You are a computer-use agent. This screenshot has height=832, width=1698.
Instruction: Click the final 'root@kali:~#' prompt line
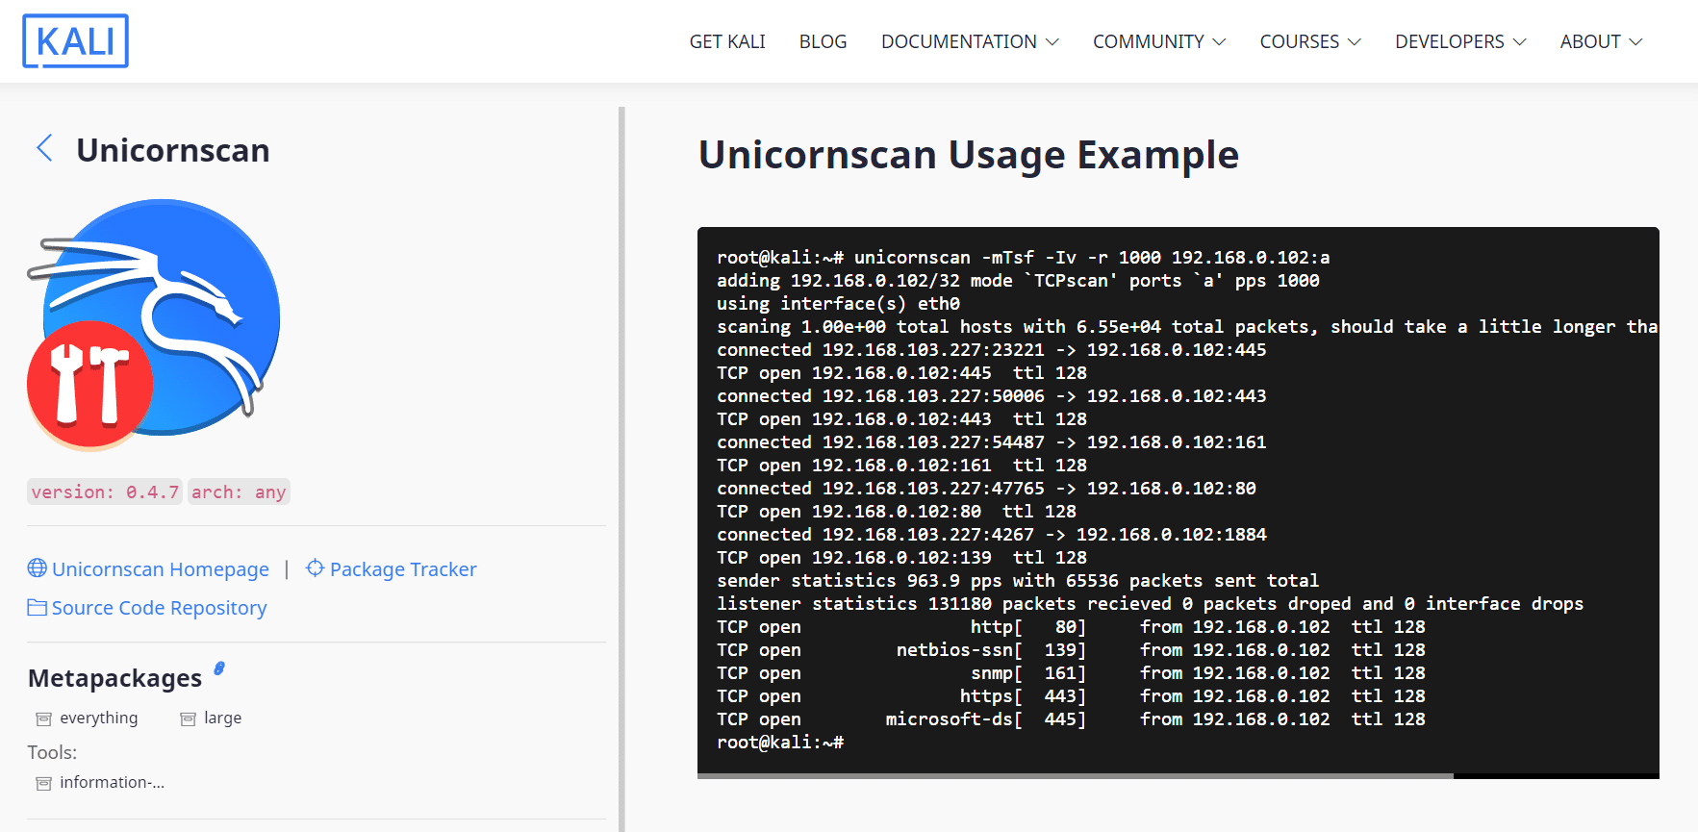pos(780,742)
